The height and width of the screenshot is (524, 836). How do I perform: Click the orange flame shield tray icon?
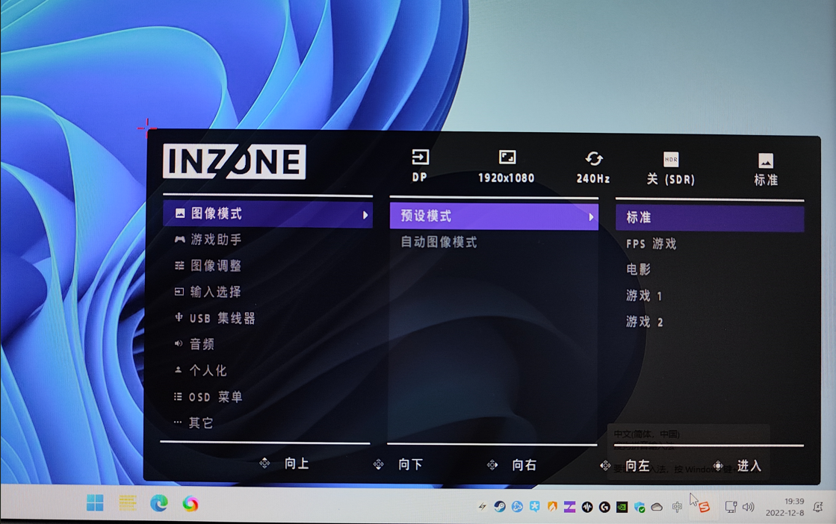[552, 507]
